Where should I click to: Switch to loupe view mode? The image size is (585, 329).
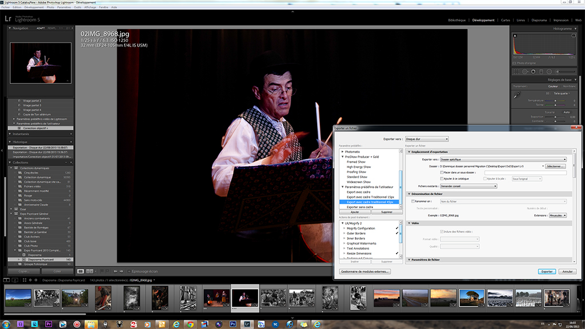(81, 271)
